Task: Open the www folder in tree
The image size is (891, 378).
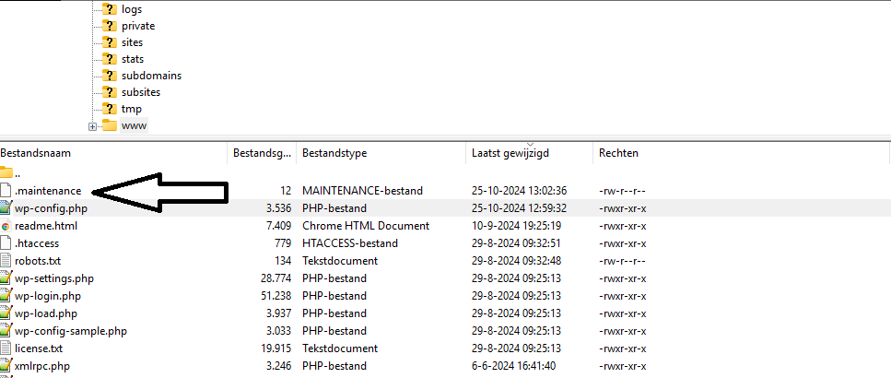Action: (x=134, y=125)
